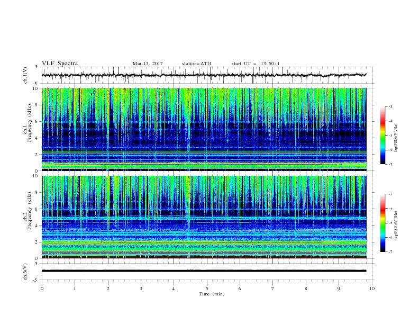This screenshot has height=324, width=419.
Task: Click the "-7" label on the ch.2 color bar
Action: [390, 252]
